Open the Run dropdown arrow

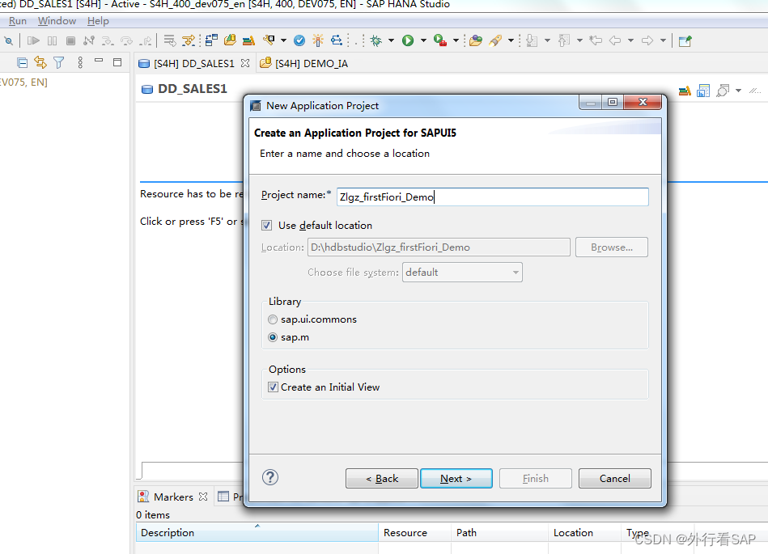(x=423, y=40)
